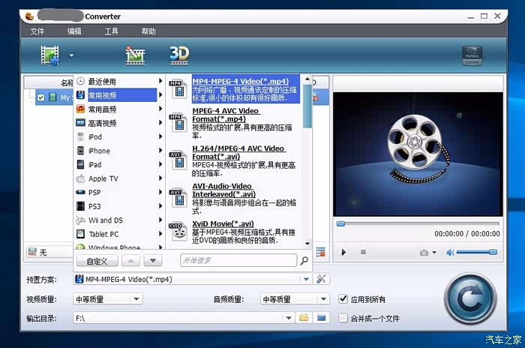Click the preview playback progress slider
Image resolution: width=525 pixels, height=348 pixels.
[418, 223]
